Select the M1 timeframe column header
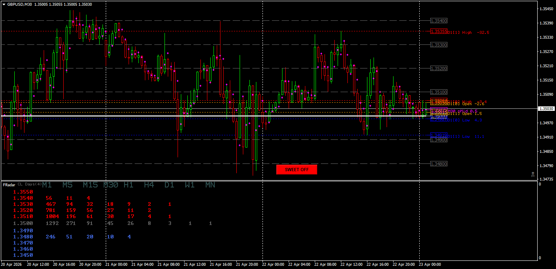The image size is (556, 269). coord(47,185)
